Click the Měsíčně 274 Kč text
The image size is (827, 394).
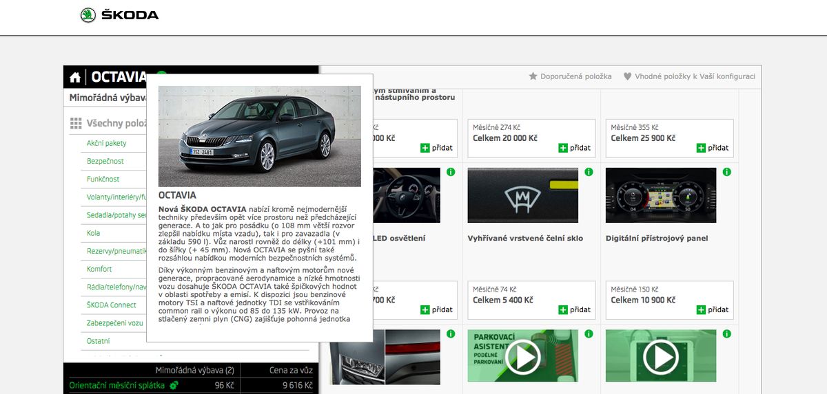tap(497, 127)
